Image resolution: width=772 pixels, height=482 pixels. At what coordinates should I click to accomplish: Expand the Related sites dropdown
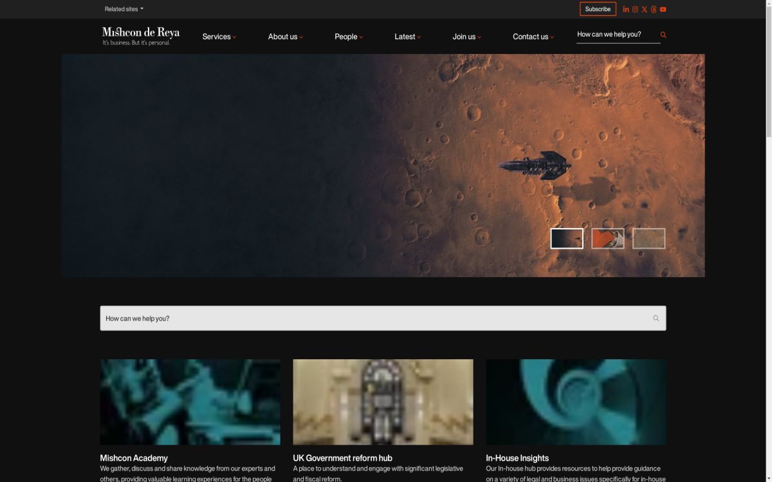click(124, 9)
